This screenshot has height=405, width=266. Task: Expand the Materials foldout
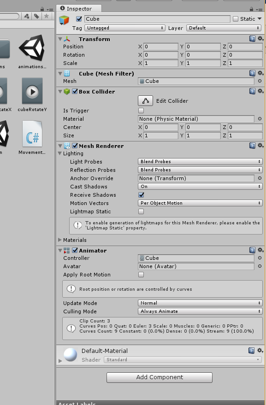pyautogui.click(x=60, y=240)
